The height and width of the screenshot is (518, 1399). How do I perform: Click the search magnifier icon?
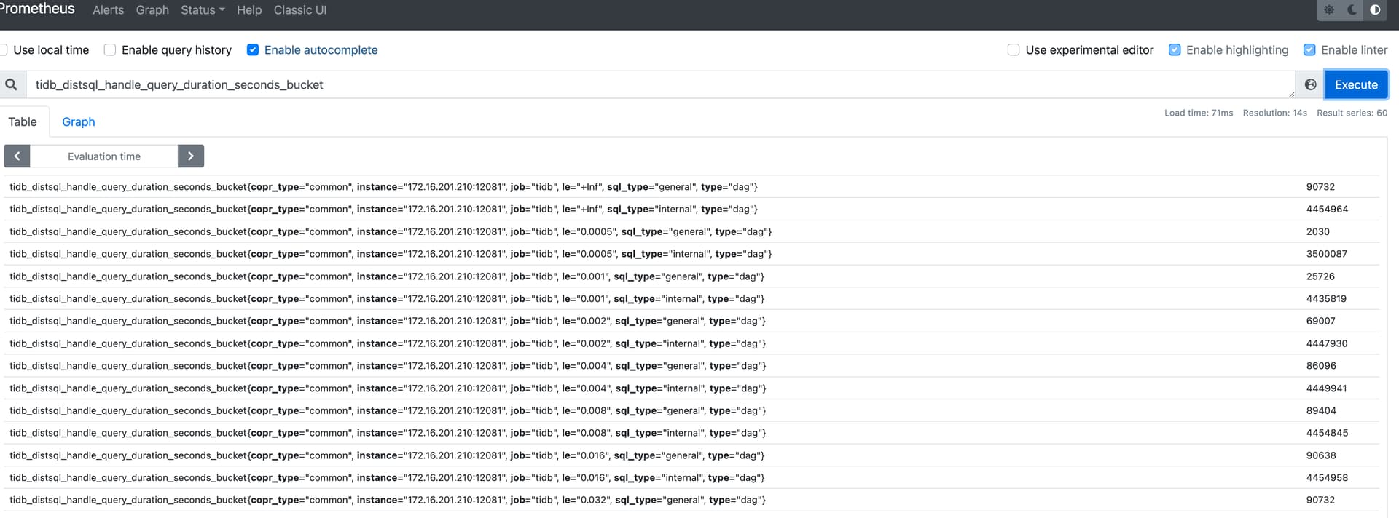pos(12,85)
